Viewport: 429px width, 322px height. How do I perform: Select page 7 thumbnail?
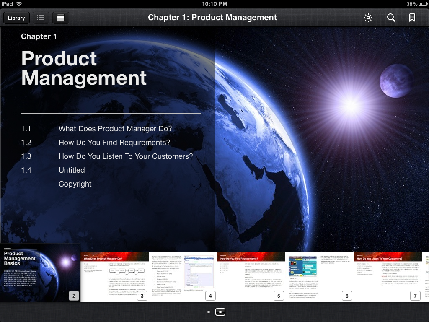coord(388,277)
